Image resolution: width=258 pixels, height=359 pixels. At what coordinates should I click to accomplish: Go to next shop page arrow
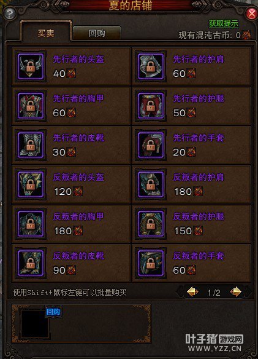click(x=235, y=292)
